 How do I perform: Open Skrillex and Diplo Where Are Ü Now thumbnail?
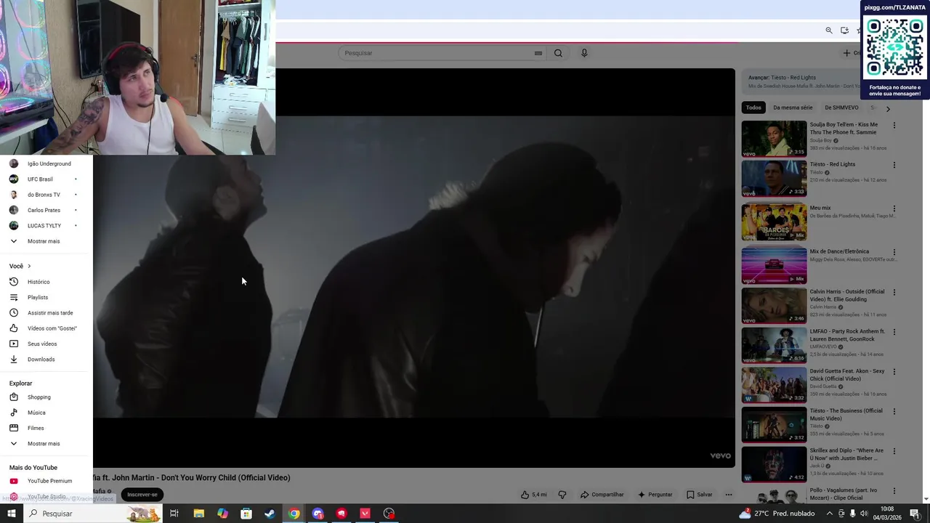(774, 465)
